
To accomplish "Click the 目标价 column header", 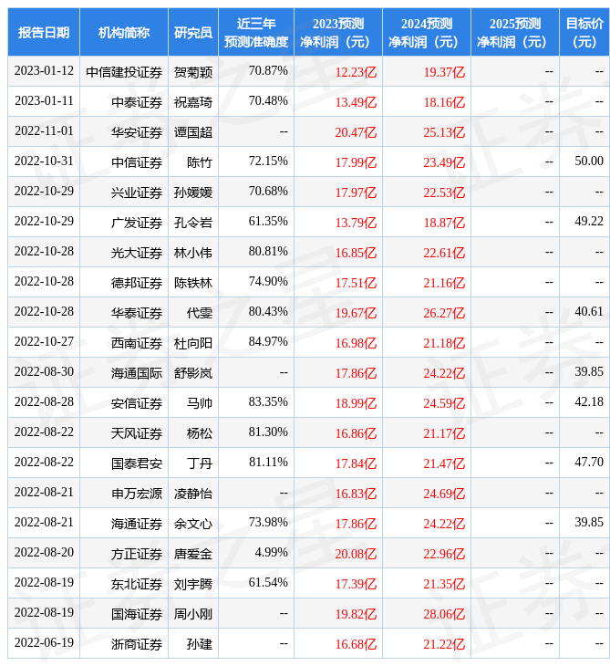I will 584,33.
